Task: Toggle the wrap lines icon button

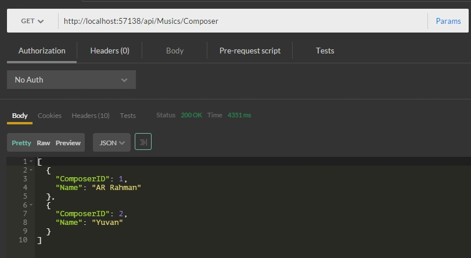Action: click(143, 142)
